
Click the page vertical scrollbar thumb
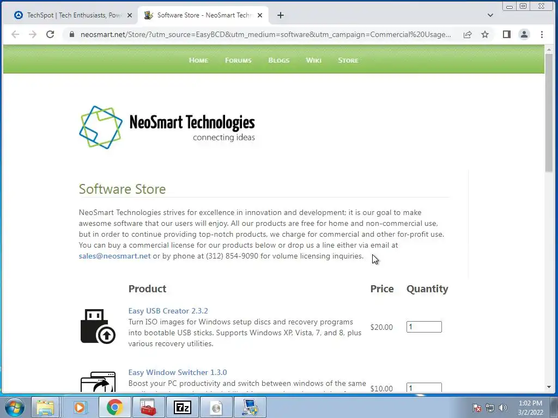(549, 113)
